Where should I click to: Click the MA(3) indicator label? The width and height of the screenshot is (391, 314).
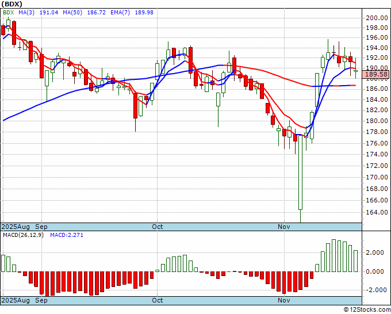pyautogui.click(x=26, y=13)
